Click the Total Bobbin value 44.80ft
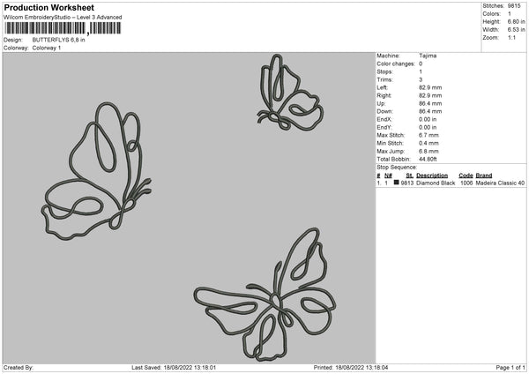 click(428, 159)
